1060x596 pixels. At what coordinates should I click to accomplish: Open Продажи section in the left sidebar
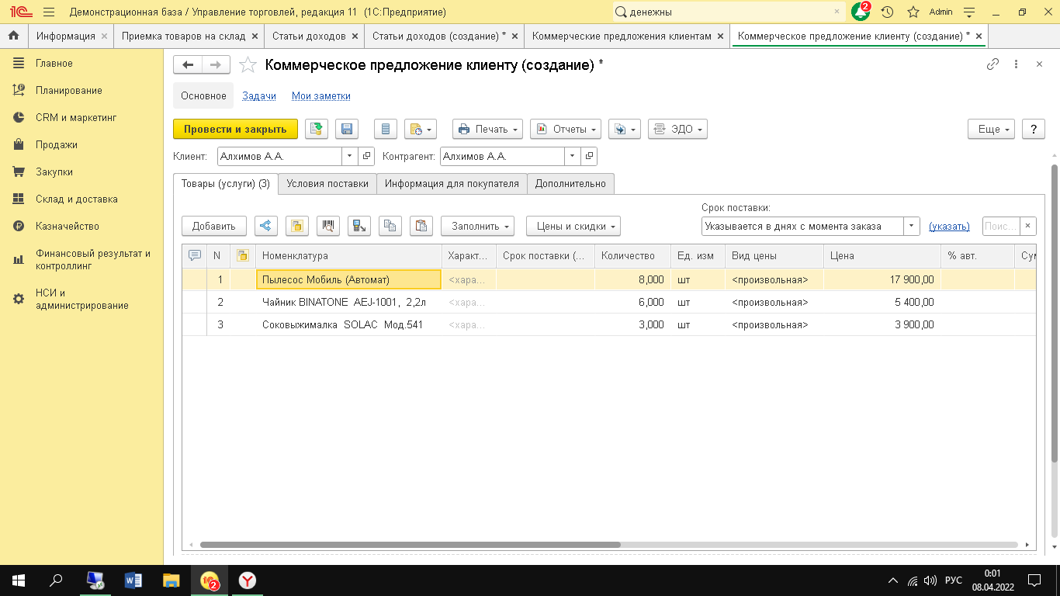pyautogui.click(x=56, y=144)
